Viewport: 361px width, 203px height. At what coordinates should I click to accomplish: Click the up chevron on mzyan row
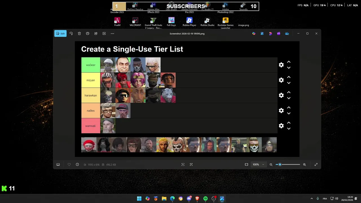click(x=289, y=77)
